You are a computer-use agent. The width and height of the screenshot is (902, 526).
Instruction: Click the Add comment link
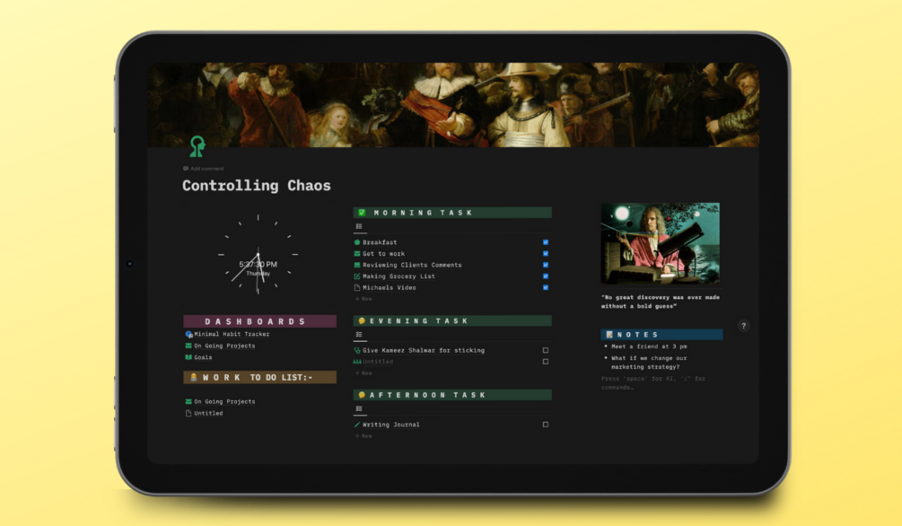[204, 169]
